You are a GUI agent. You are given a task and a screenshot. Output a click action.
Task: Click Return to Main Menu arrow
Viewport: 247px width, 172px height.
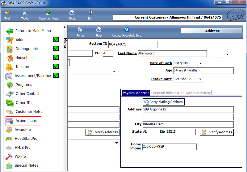pyautogui.click(x=10, y=31)
